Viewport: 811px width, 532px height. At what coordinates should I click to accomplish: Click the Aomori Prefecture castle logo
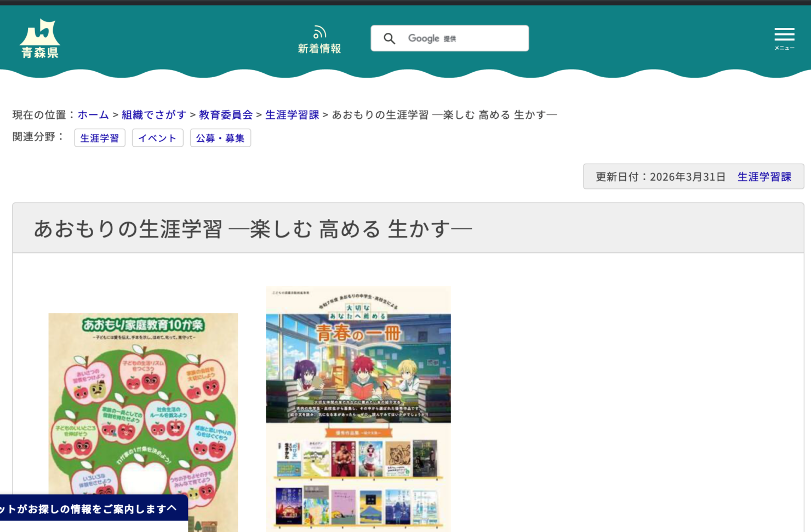click(x=41, y=34)
